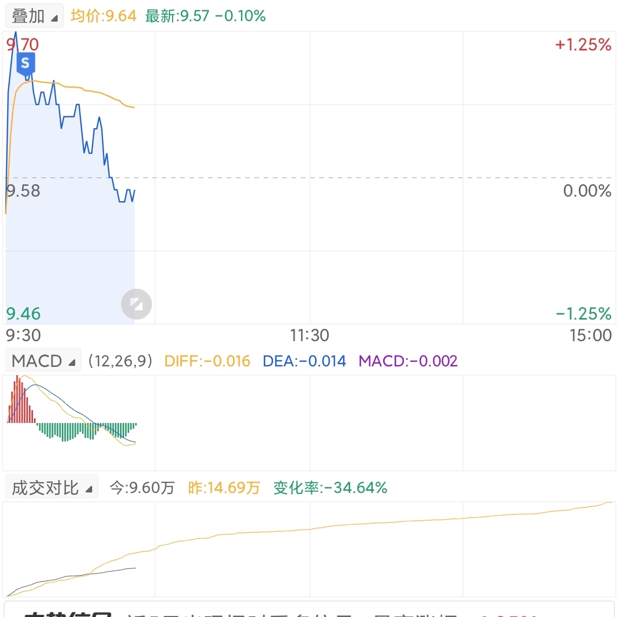Tap the +1.25% upper limit label
Viewport: 618px width, 617px height.
(583, 45)
